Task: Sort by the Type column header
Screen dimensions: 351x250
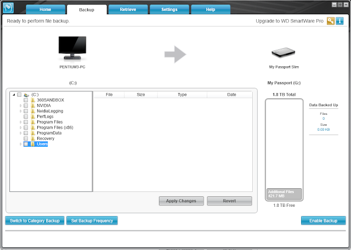Action: tap(182, 95)
